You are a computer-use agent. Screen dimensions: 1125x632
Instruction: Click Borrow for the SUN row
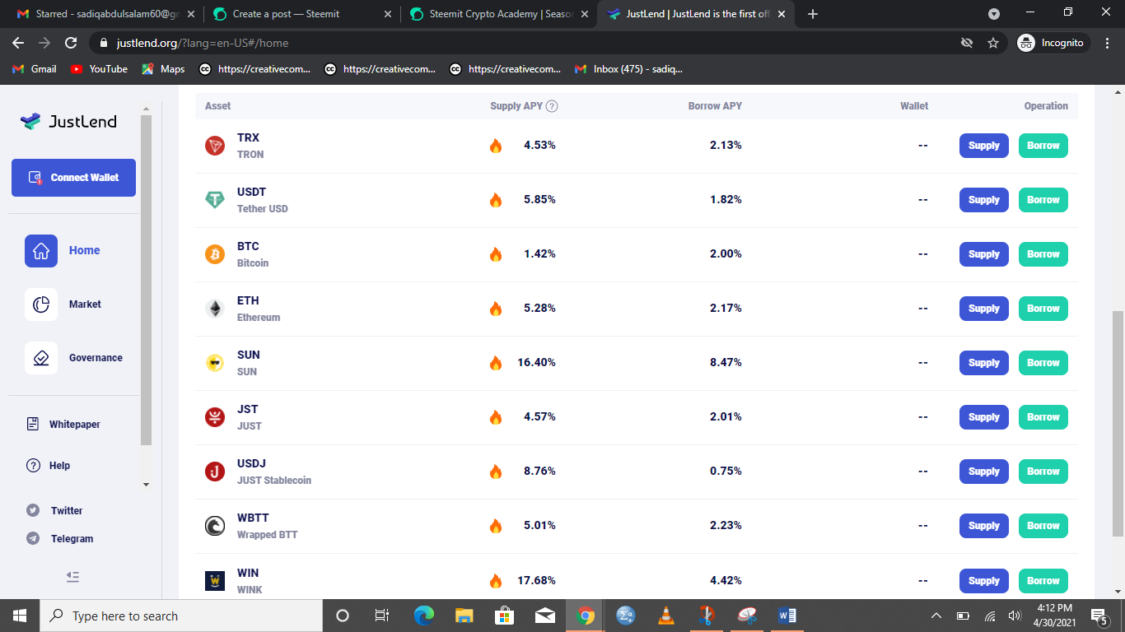1043,363
